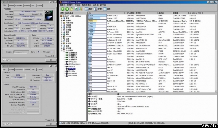
Task: Sort by the CPU column header
Action: (x=106, y=13)
